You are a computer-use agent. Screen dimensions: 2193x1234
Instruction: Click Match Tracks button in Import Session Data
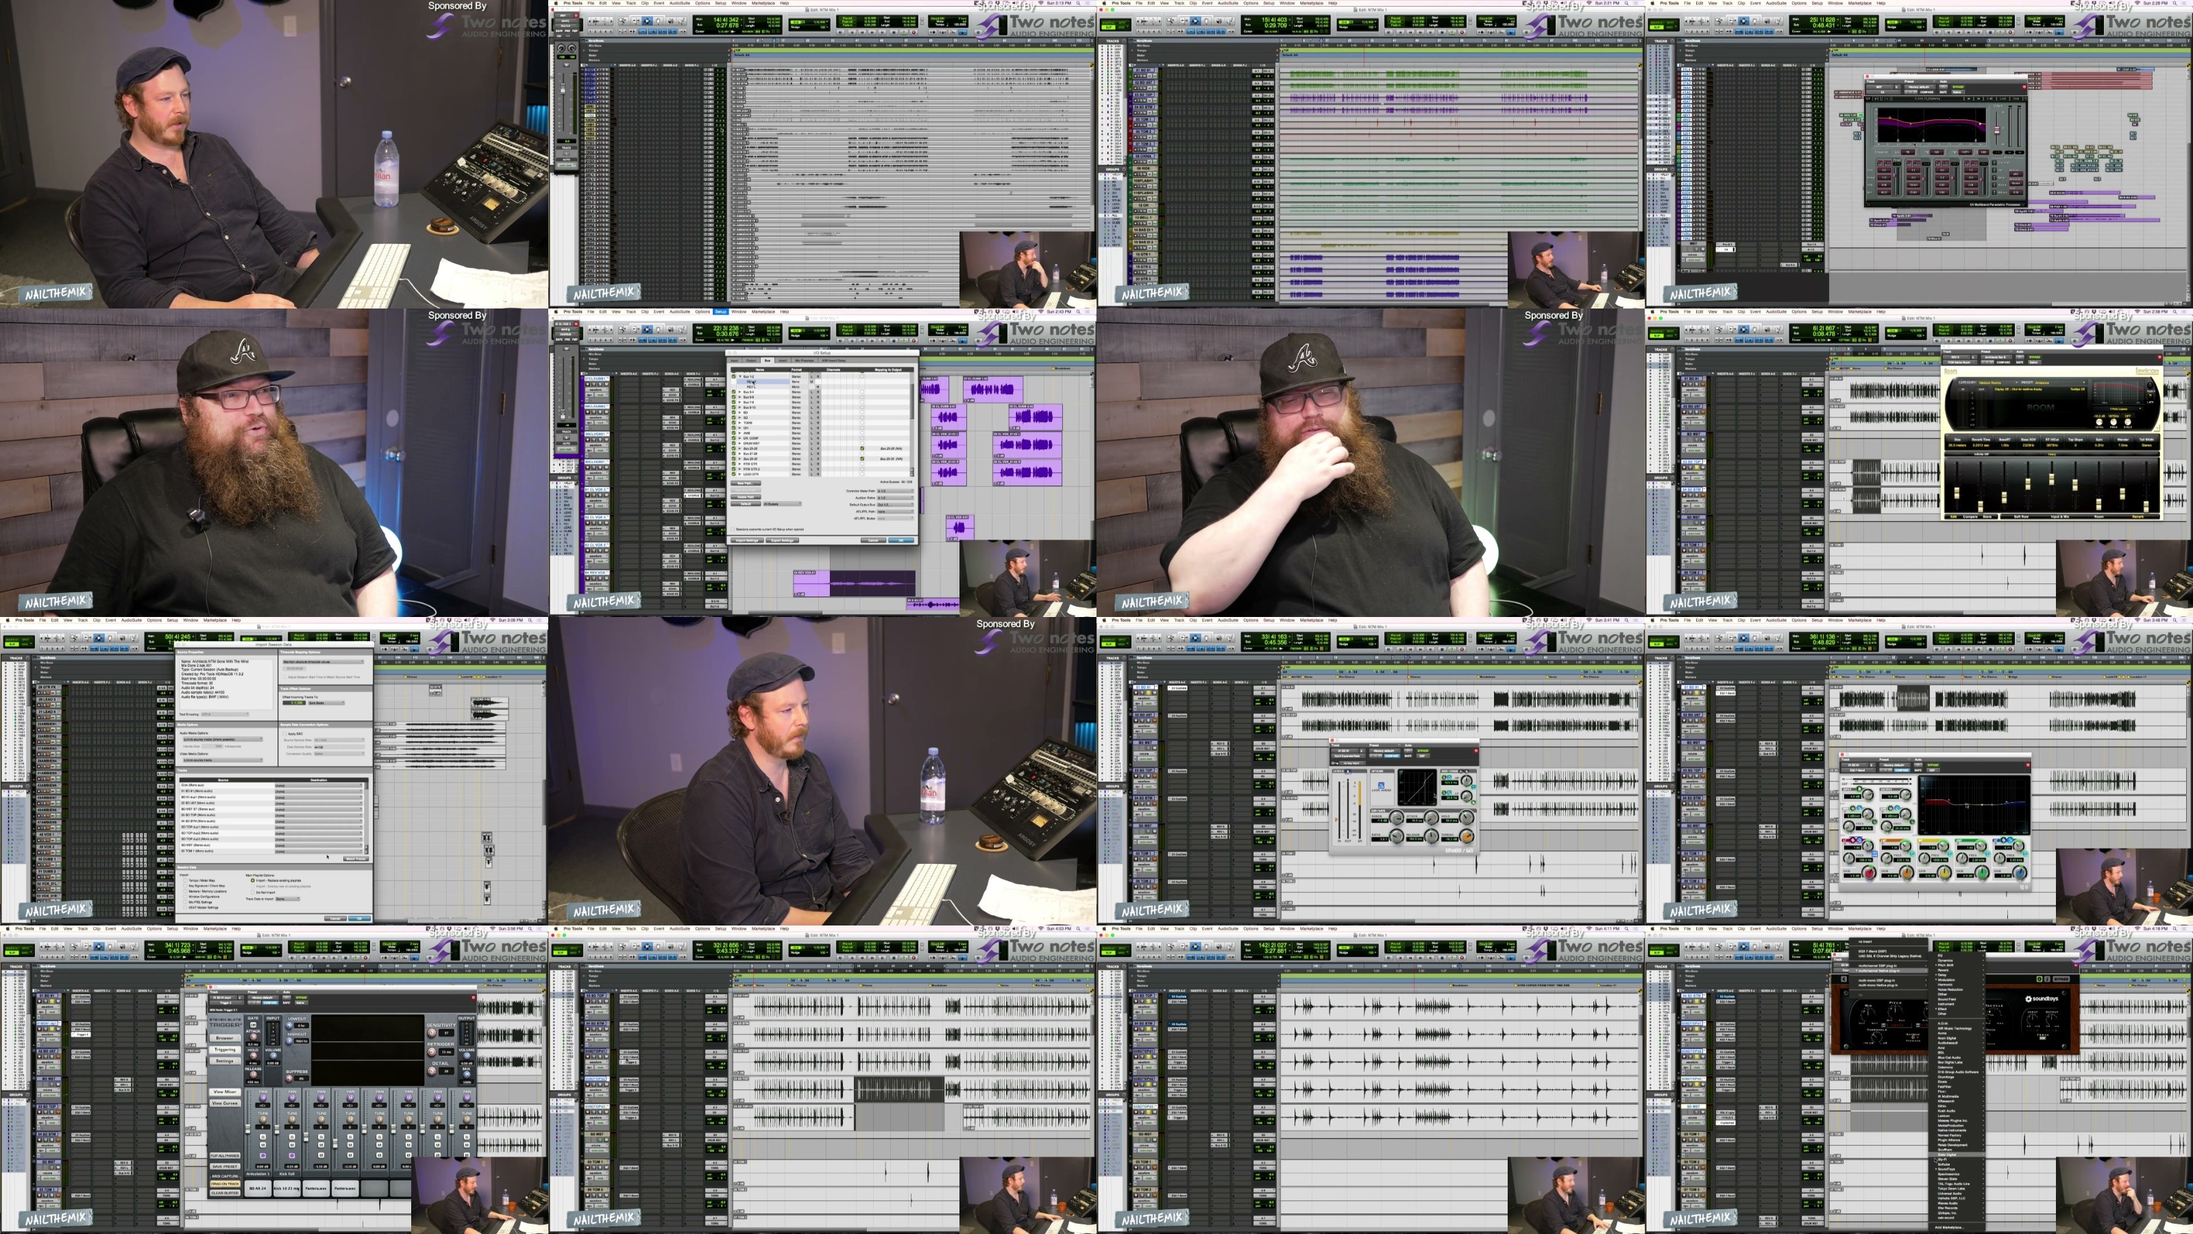(x=356, y=859)
